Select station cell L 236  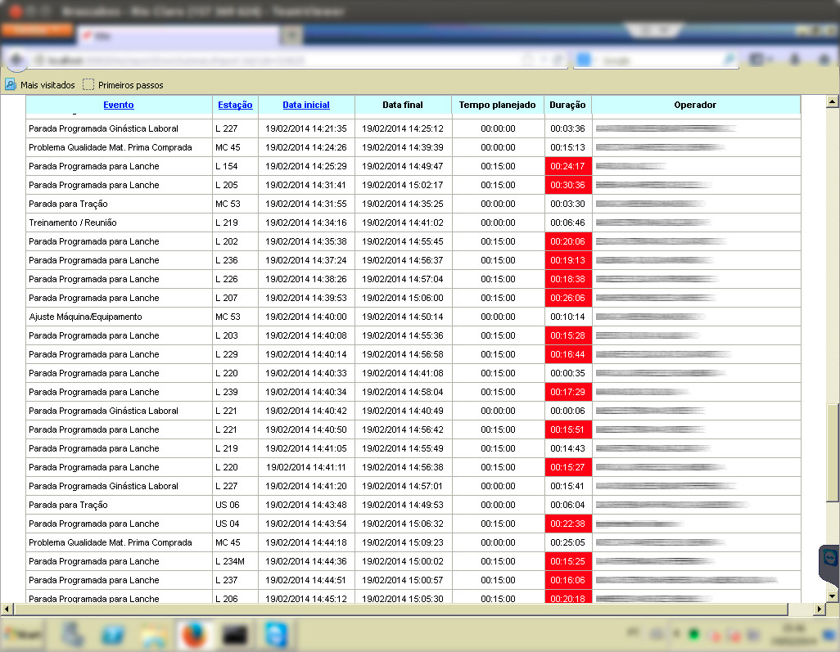pos(236,260)
